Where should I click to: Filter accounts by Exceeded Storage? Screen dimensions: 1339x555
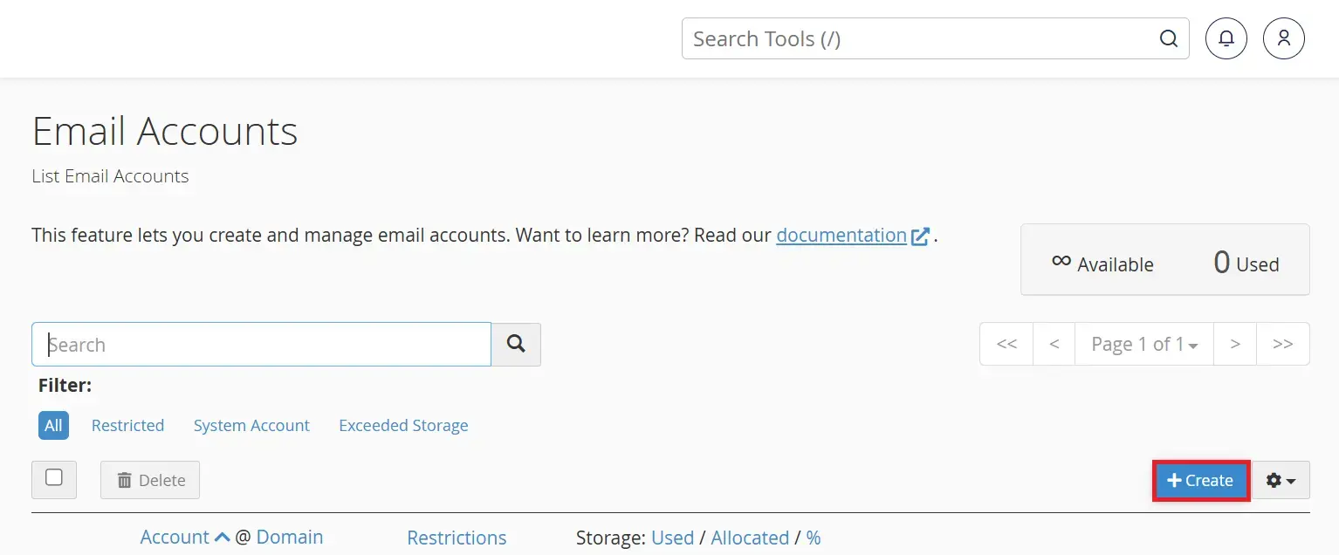pos(403,425)
